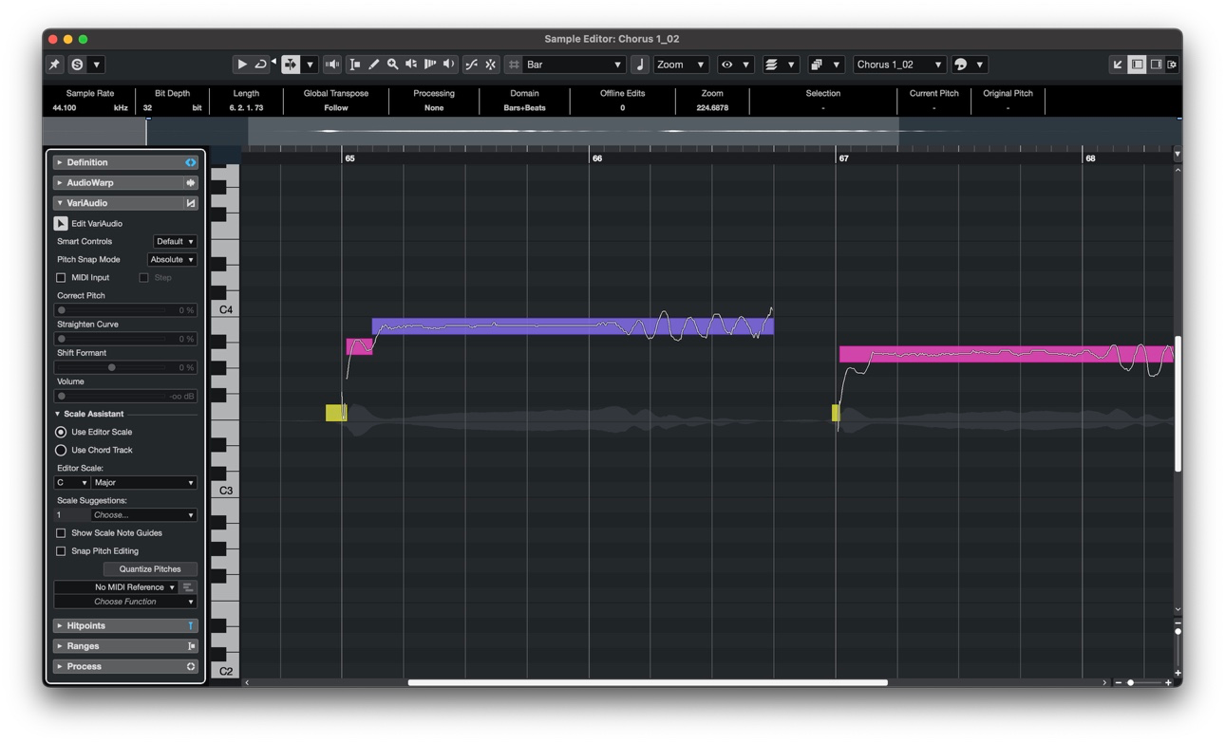Click the snap to zero crossing icon
The width and height of the screenshot is (1225, 743).
click(x=471, y=65)
